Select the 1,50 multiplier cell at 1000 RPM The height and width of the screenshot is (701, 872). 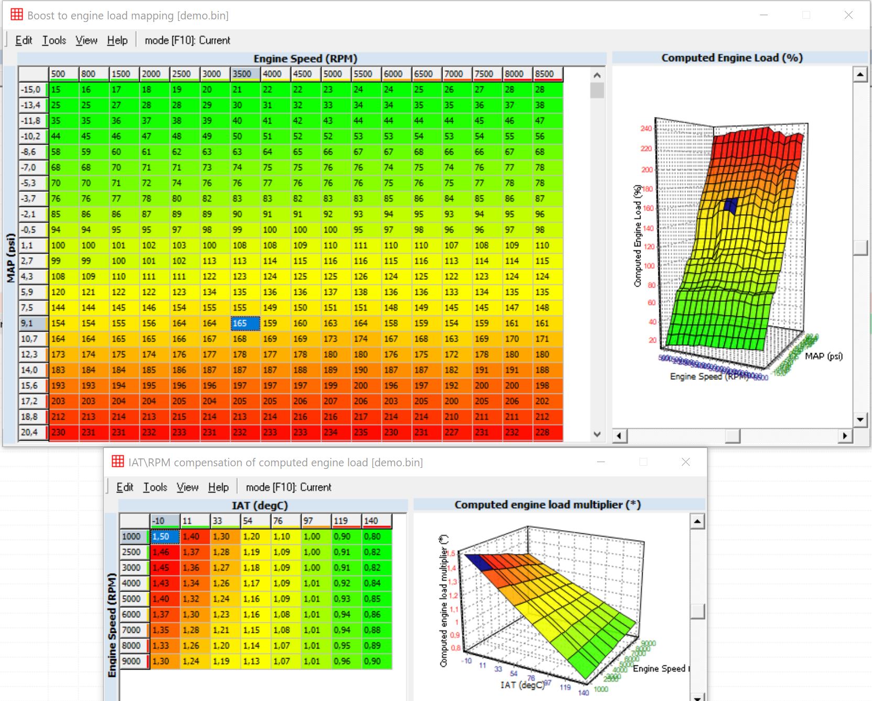[x=164, y=536]
